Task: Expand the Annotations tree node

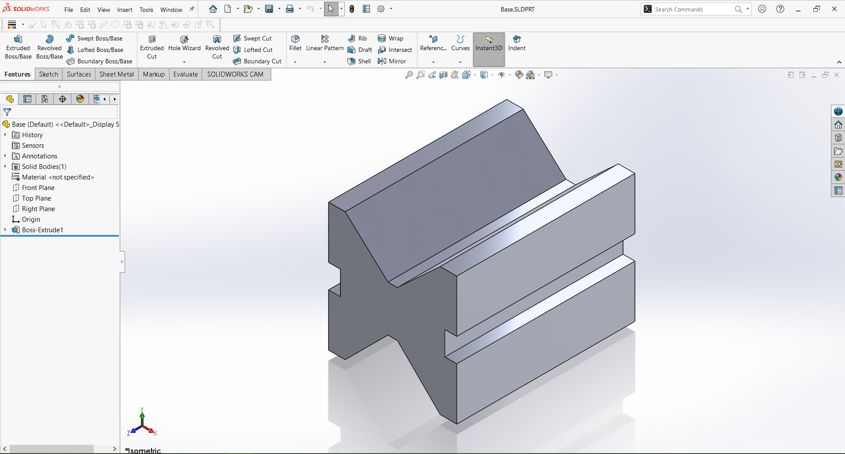Action: pos(5,156)
